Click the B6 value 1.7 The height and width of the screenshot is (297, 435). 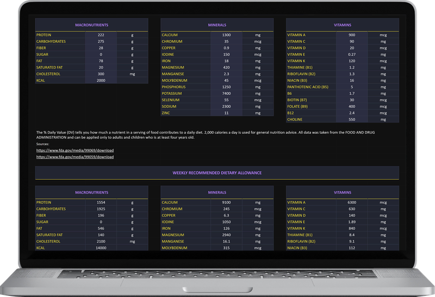coord(352,93)
